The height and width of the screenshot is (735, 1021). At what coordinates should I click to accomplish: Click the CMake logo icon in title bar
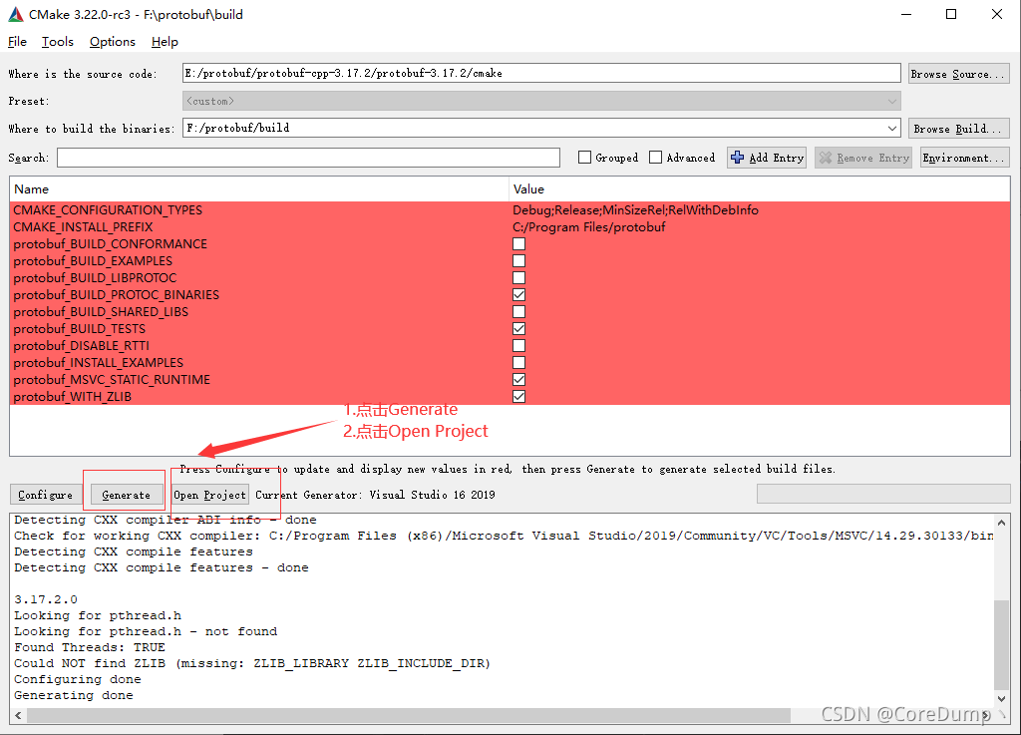point(15,14)
